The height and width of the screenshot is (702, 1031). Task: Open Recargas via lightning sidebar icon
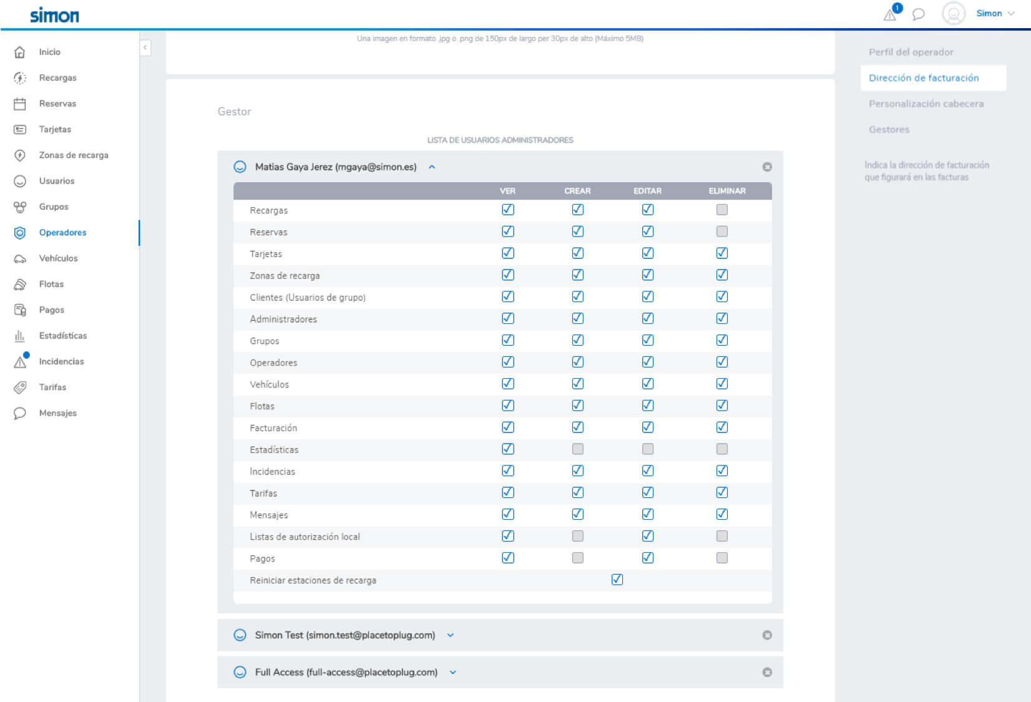click(x=20, y=78)
